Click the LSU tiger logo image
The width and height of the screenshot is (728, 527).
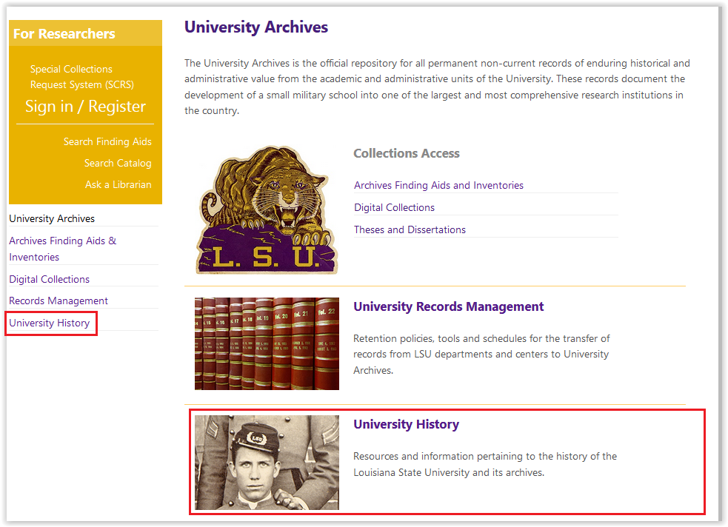click(x=267, y=209)
